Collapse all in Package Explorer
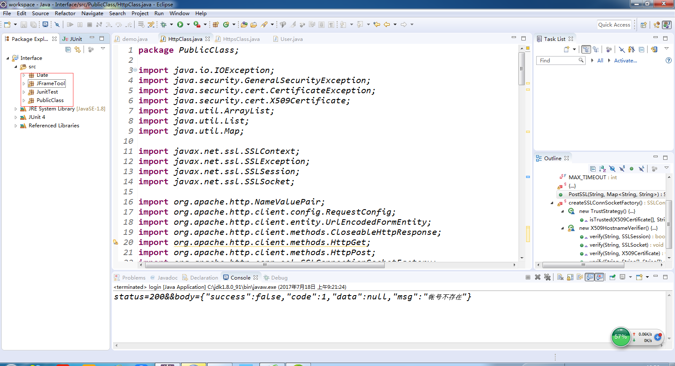The image size is (675, 366). (68, 49)
